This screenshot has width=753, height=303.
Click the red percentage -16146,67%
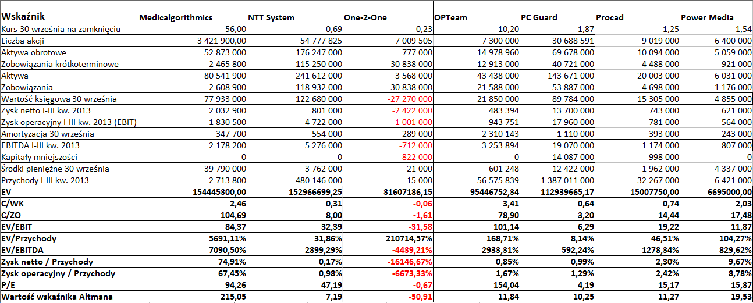(x=388, y=262)
